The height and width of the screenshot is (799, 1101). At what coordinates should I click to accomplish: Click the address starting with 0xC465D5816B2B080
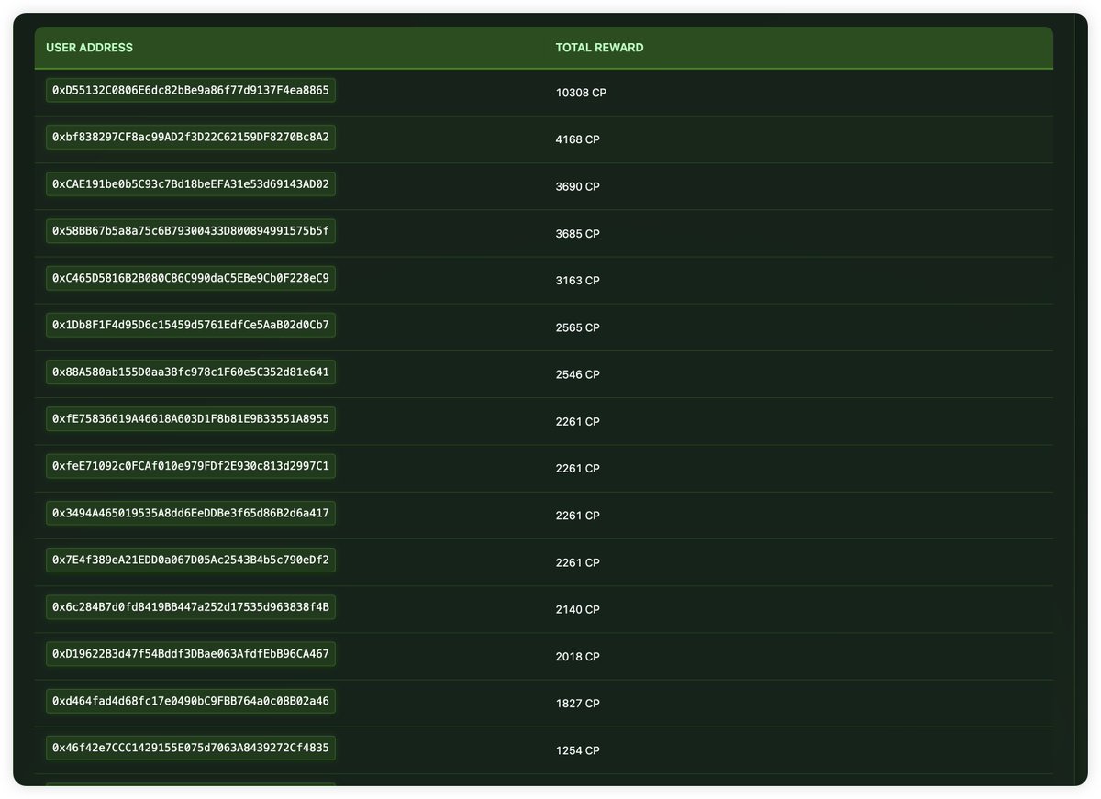(x=188, y=278)
